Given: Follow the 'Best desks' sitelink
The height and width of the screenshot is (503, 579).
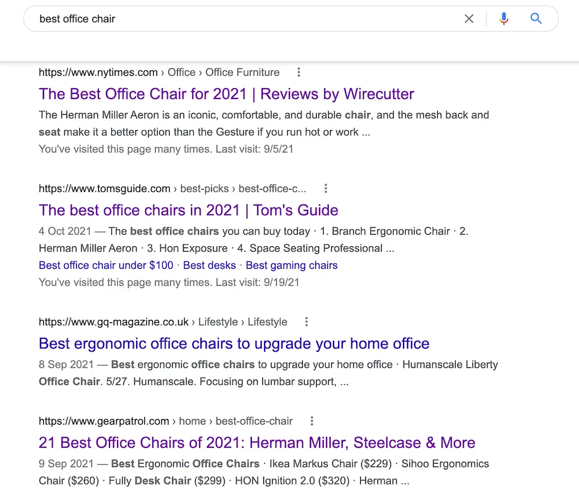Looking at the screenshot, I should coord(210,265).
